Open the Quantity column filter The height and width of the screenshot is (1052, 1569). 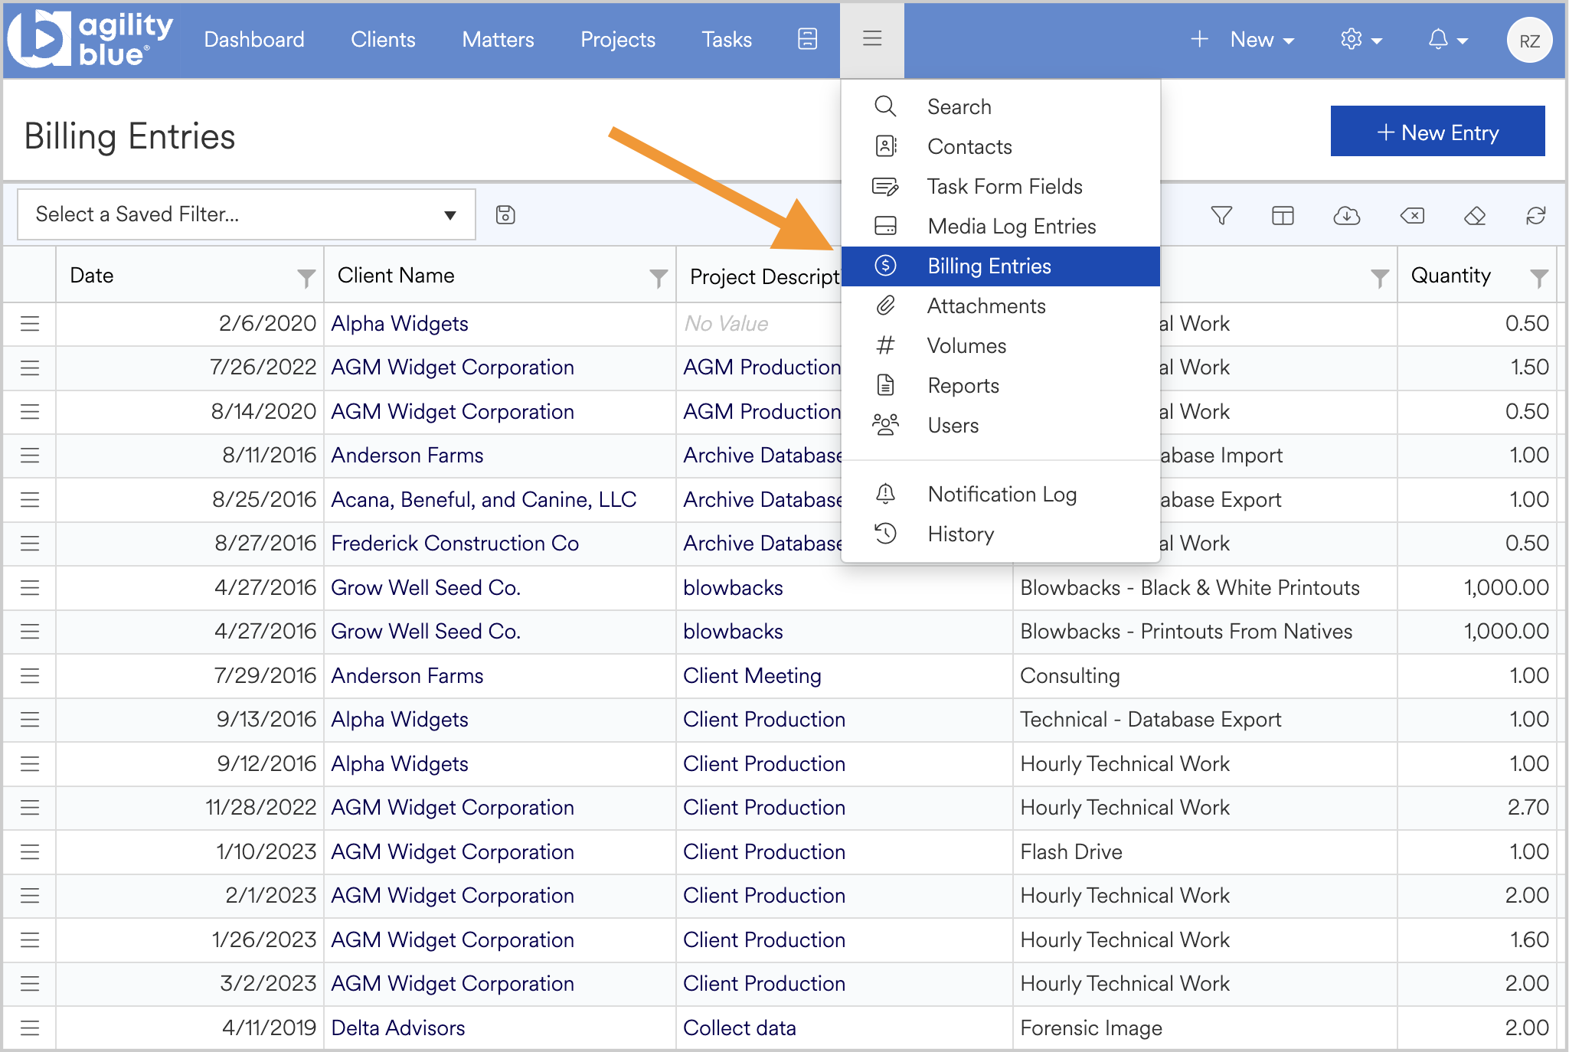[1539, 277]
